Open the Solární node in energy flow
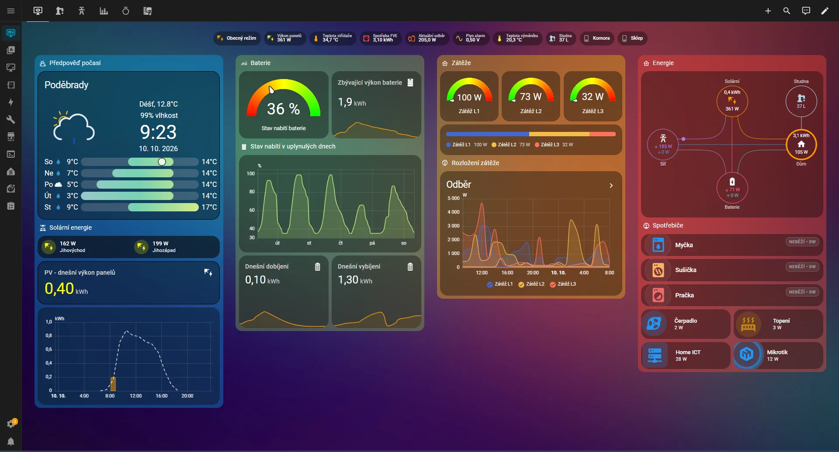Viewport: 839px width, 452px height. click(x=732, y=101)
